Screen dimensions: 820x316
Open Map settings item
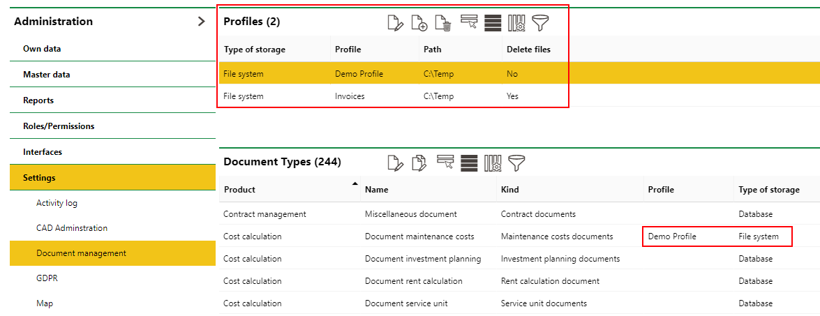point(112,303)
